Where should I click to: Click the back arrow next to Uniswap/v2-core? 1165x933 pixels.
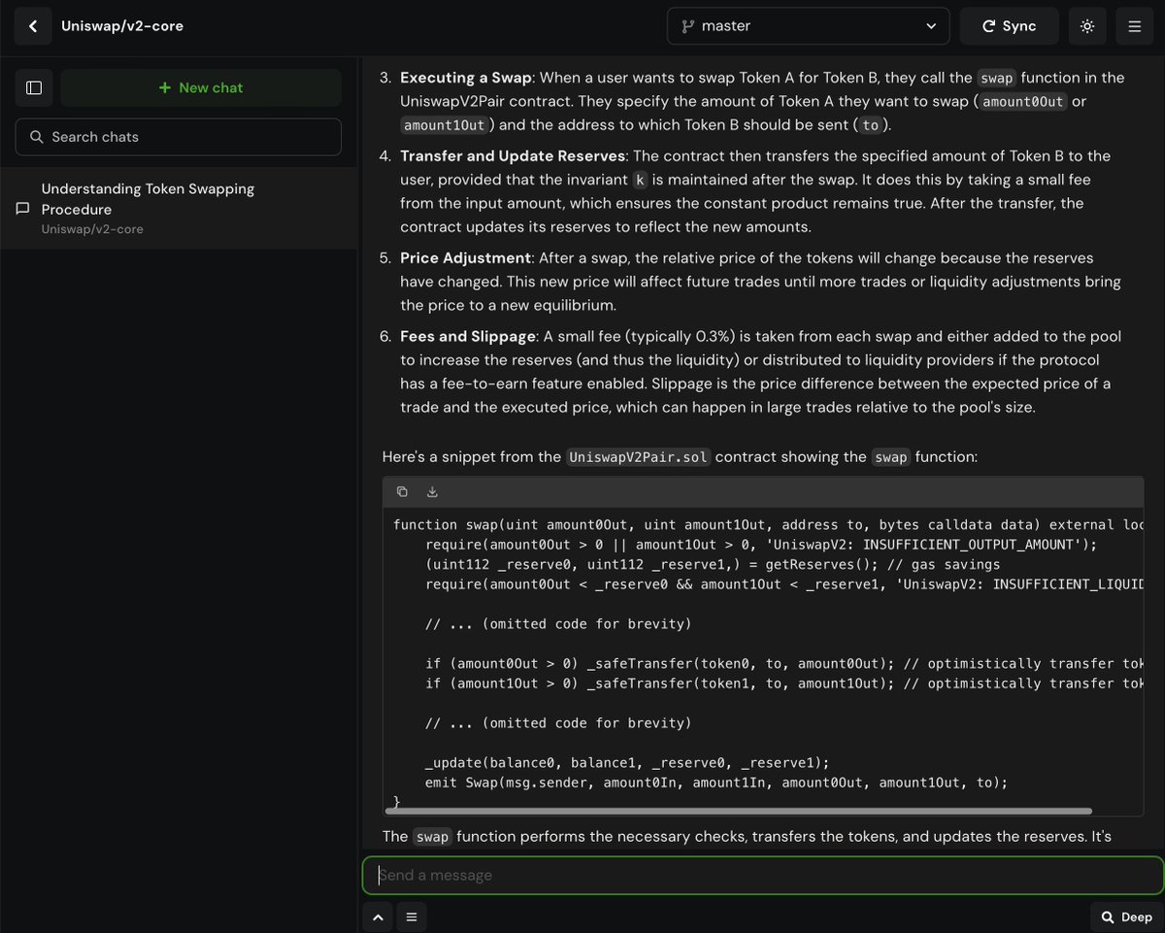click(x=32, y=25)
